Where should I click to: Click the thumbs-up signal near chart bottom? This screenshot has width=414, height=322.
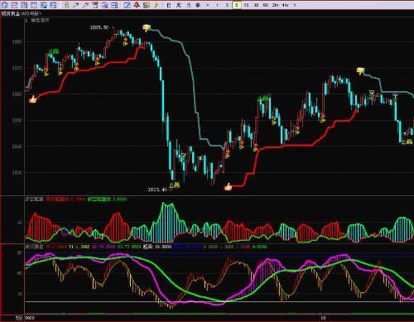[x=228, y=187]
